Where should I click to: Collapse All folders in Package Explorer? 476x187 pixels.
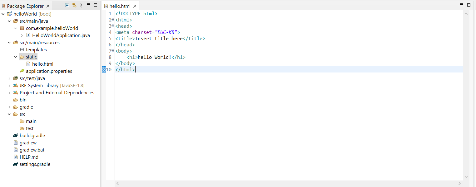coord(67,6)
